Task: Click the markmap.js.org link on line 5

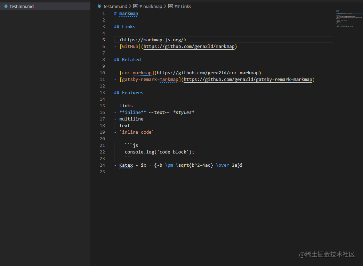Action: [153, 40]
